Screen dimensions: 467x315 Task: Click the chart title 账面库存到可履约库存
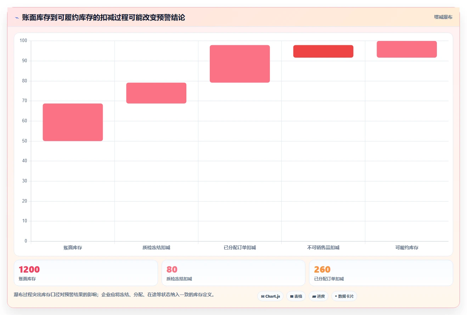[x=103, y=17]
